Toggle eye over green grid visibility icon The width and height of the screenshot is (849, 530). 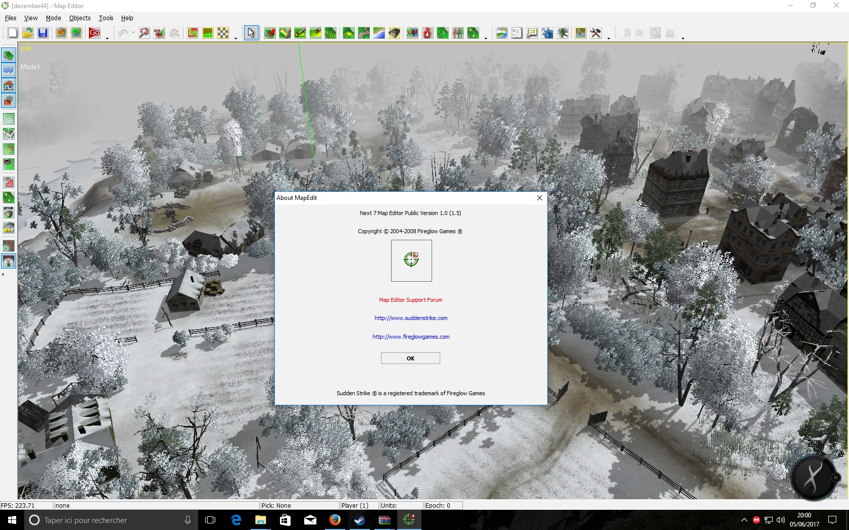[9, 164]
